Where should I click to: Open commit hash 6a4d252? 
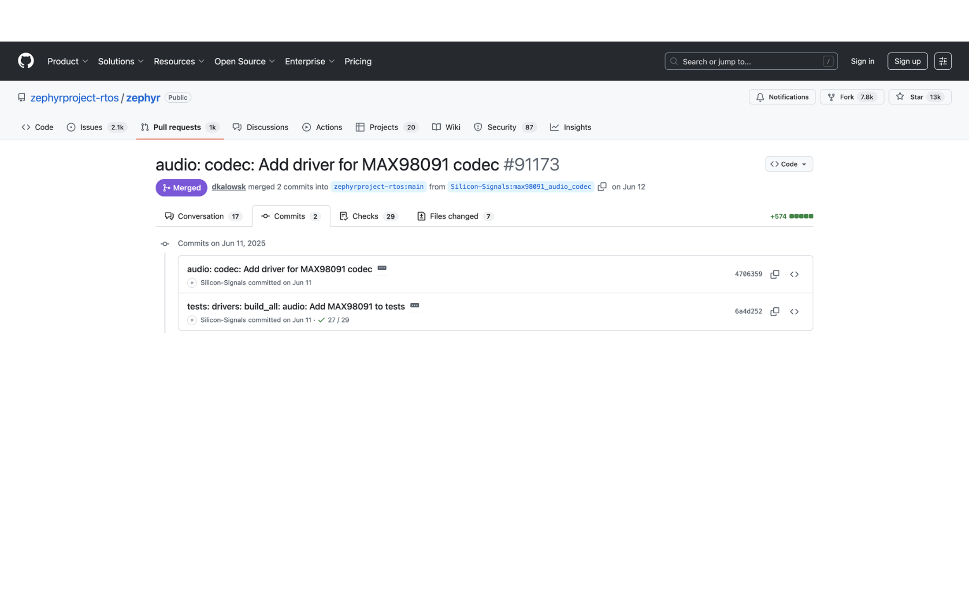(x=748, y=311)
